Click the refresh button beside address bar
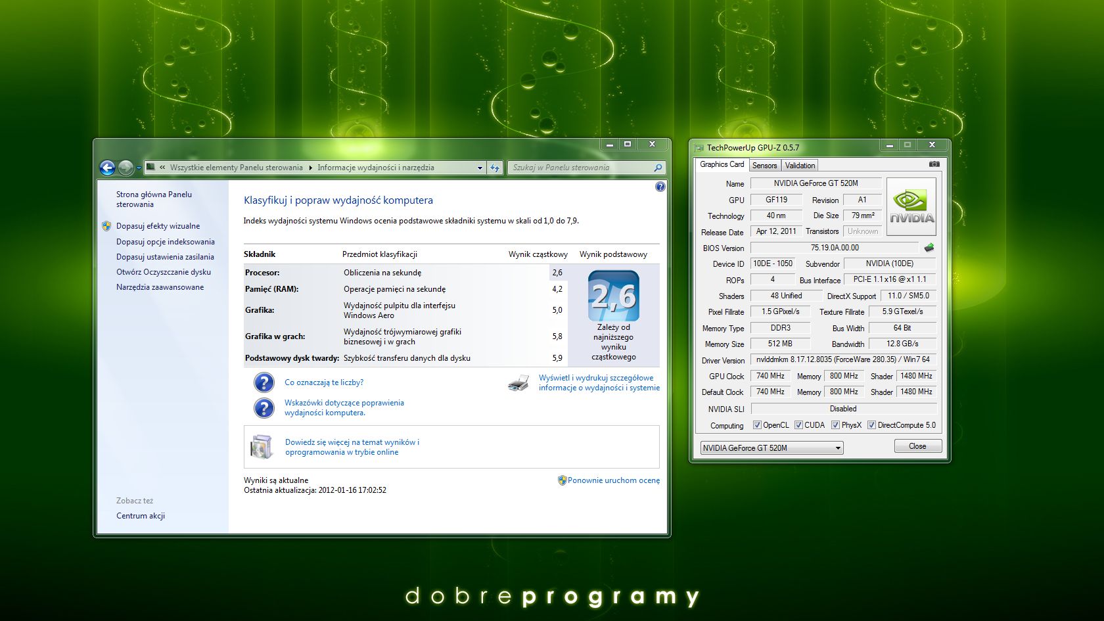The image size is (1104, 621). tap(495, 168)
